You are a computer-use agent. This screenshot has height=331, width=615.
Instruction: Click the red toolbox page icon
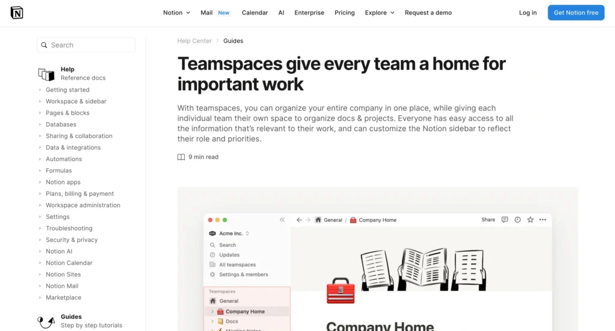[x=341, y=291]
